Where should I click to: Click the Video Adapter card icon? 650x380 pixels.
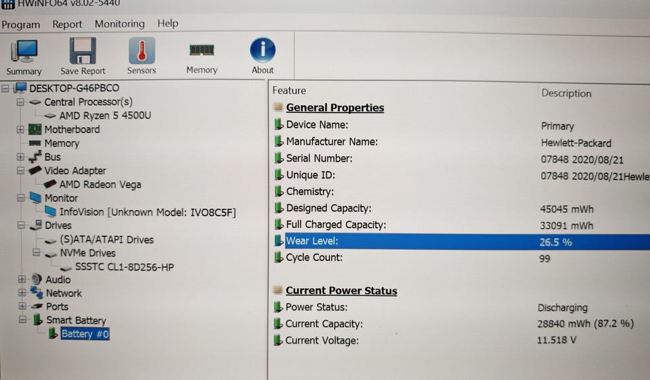[x=35, y=170]
